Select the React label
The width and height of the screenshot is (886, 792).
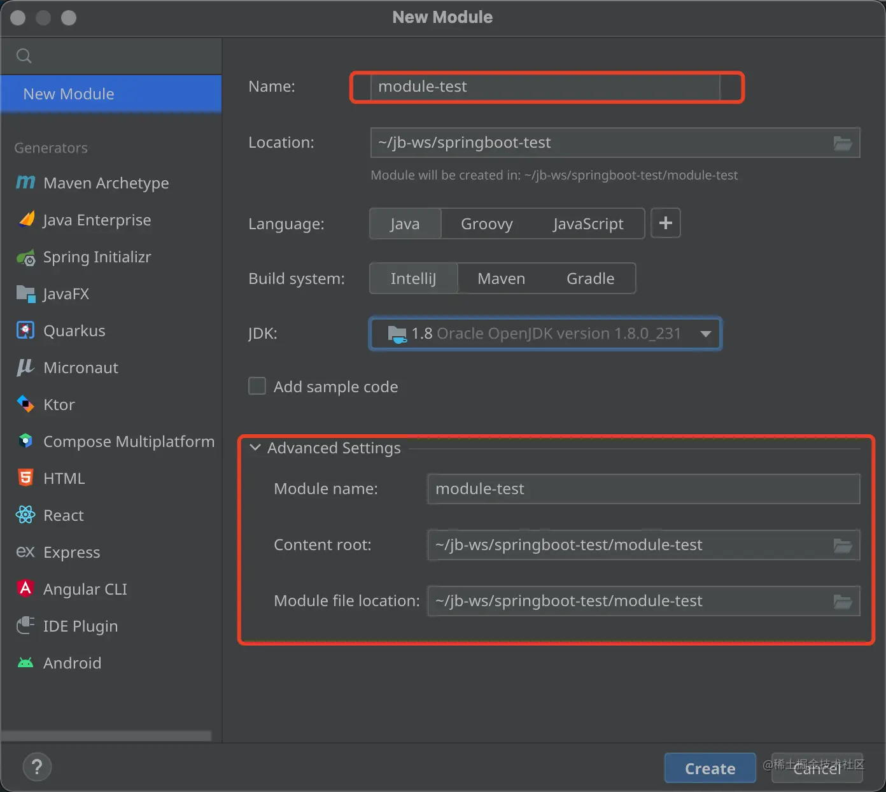point(64,516)
